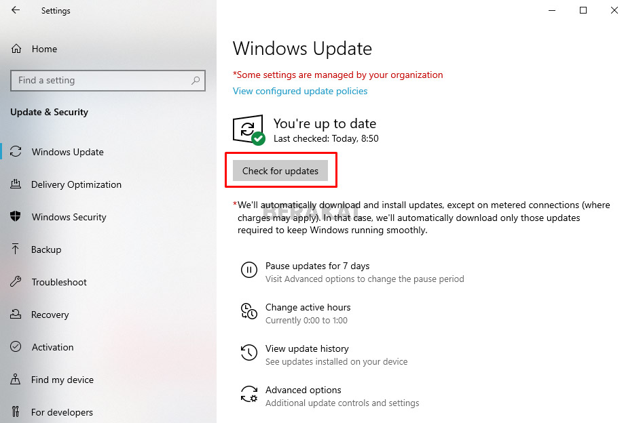
Task: Click the Windows Security shield icon
Action: tap(15, 216)
